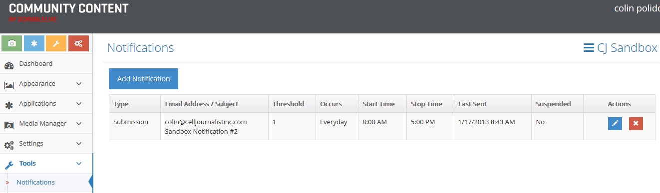Click the Last Sent column header

pos(473,104)
